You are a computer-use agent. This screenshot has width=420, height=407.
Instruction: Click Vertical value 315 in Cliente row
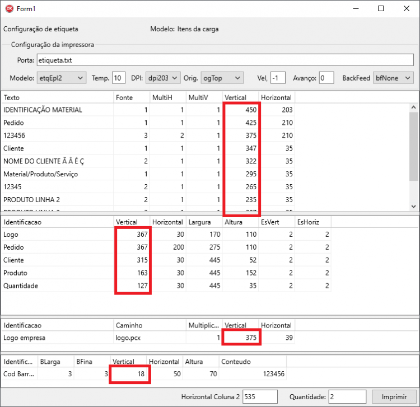(132, 260)
